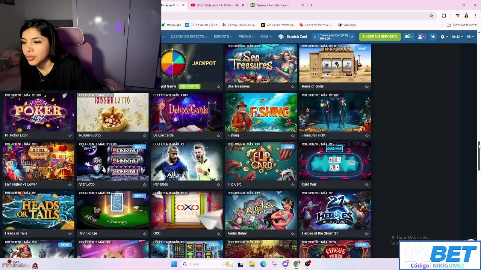The image size is (481, 270).
Task: Open the CASINO EN DIRECTO dropdown menu
Action: pos(189,37)
